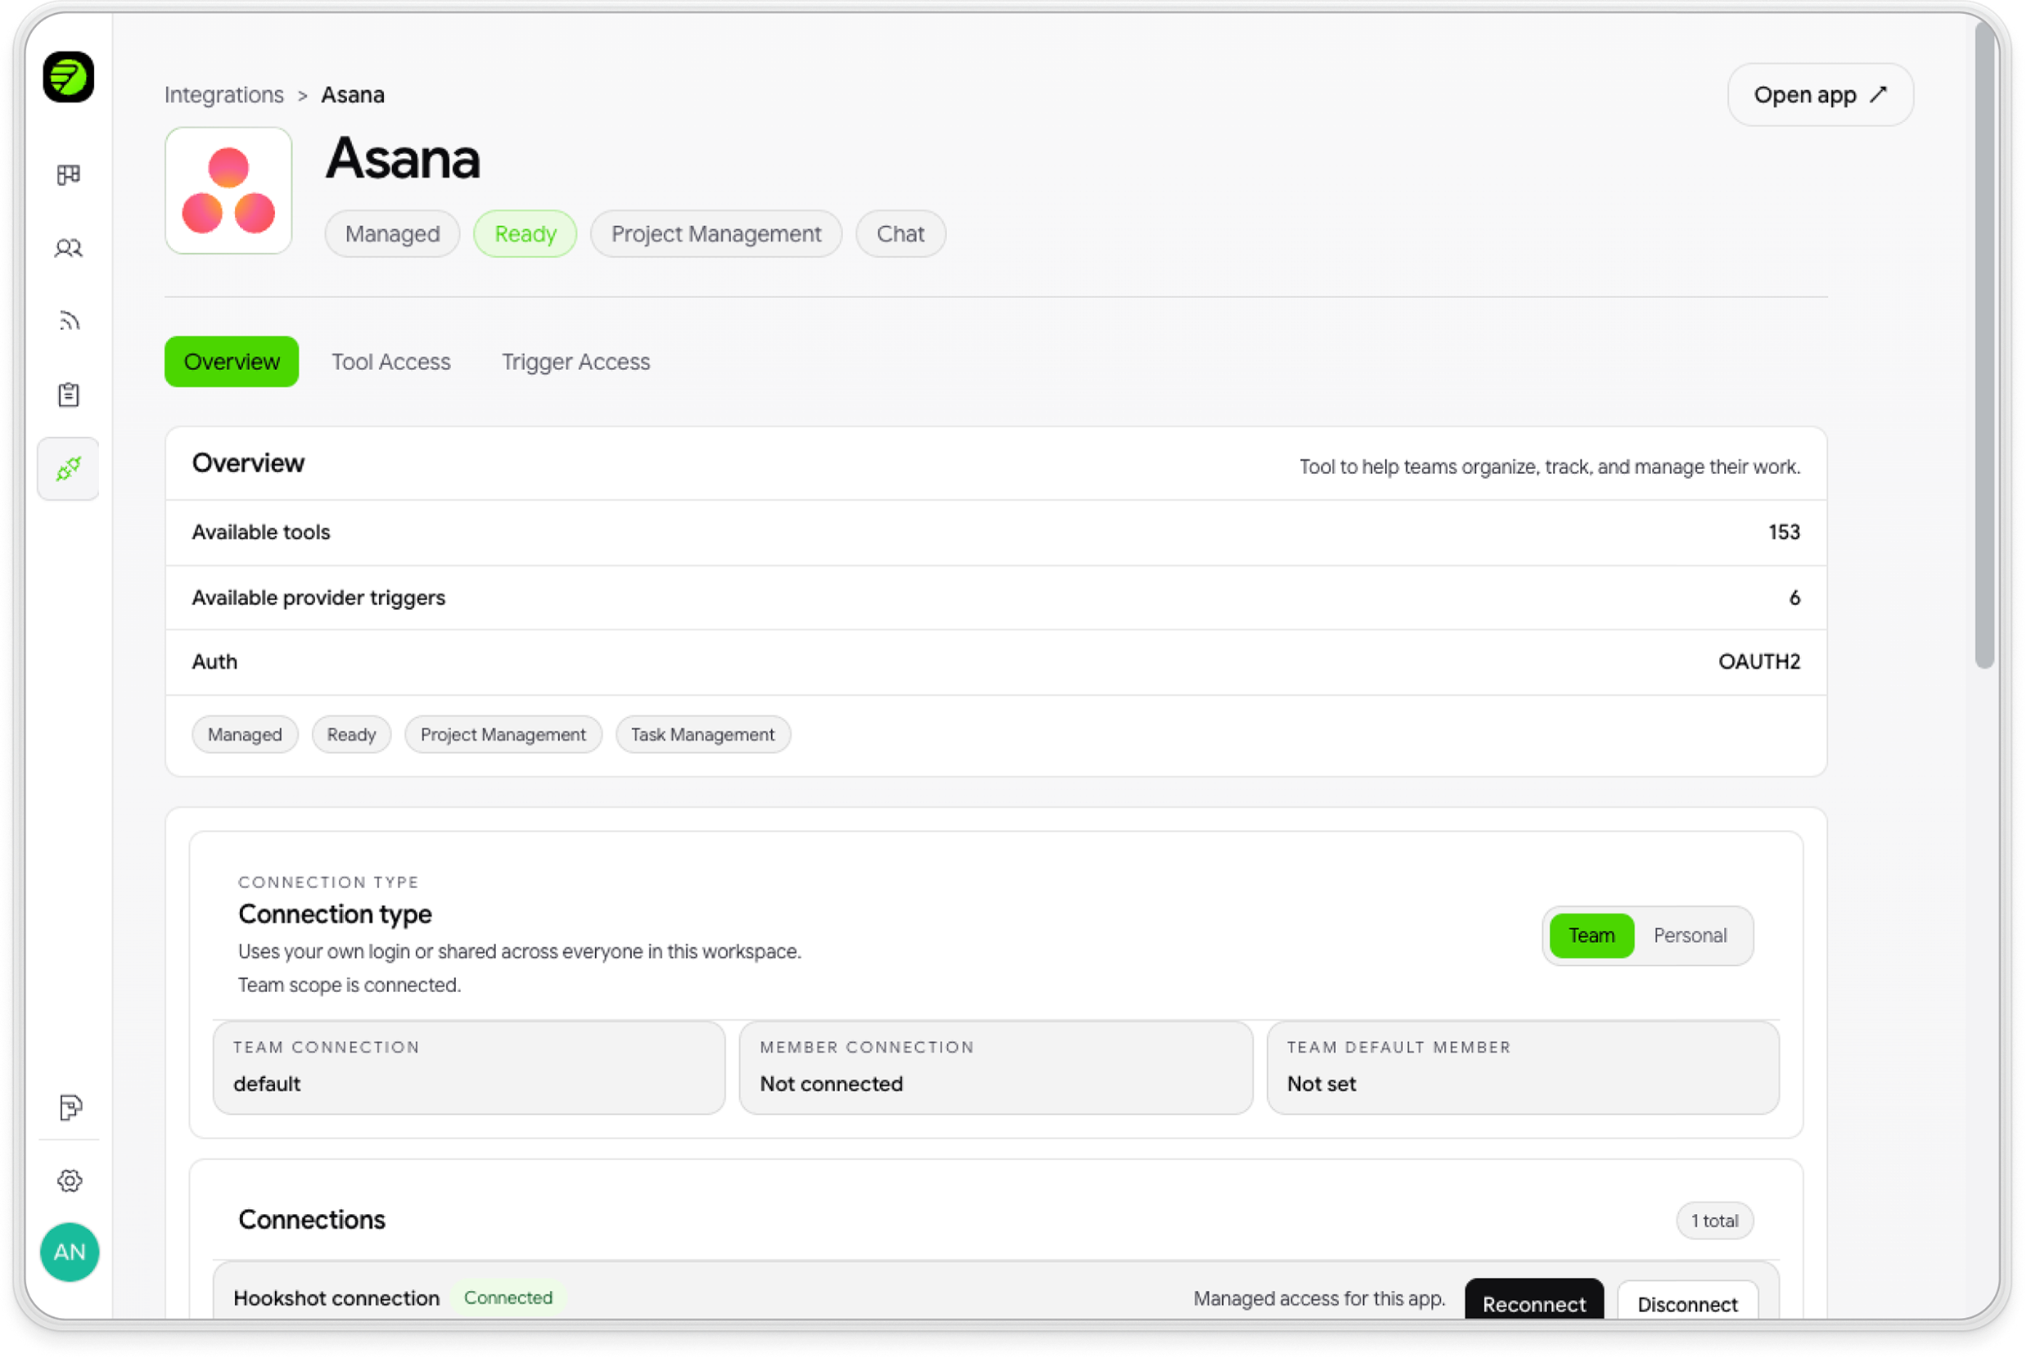Screen dimensions: 2026x1358
Task: Open the team members icon in sidebar
Action: pos(69,249)
